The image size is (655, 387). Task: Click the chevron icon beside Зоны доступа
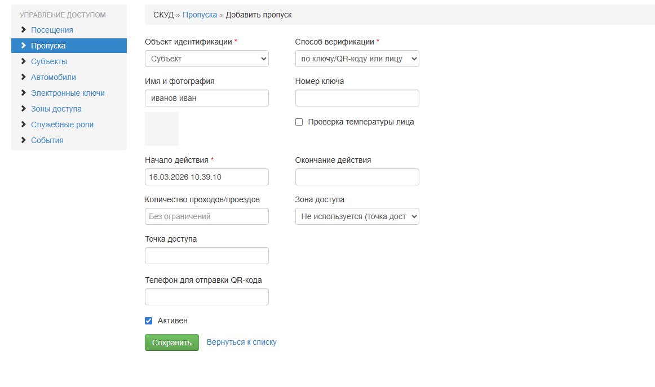click(x=23, y=109)
